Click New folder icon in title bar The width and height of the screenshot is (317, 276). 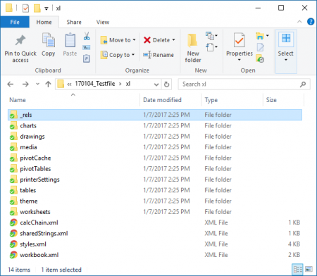point(37,8)
